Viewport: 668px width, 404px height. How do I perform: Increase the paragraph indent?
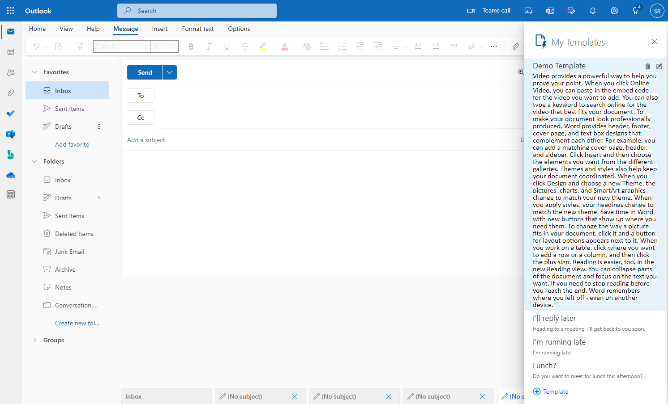(x=378, y=46)
